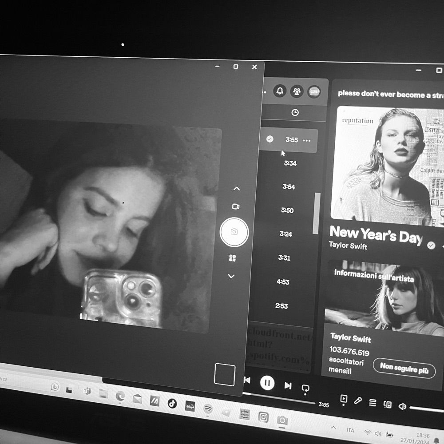The image size is (444, 444).
Task: Click the Non seguire più button
Action: [404, 368]
